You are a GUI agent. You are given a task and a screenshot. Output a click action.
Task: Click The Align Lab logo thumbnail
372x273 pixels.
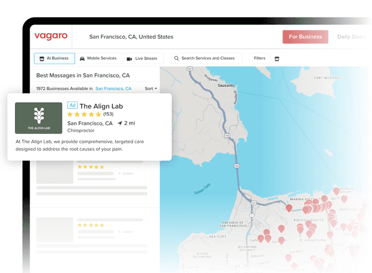39,118
